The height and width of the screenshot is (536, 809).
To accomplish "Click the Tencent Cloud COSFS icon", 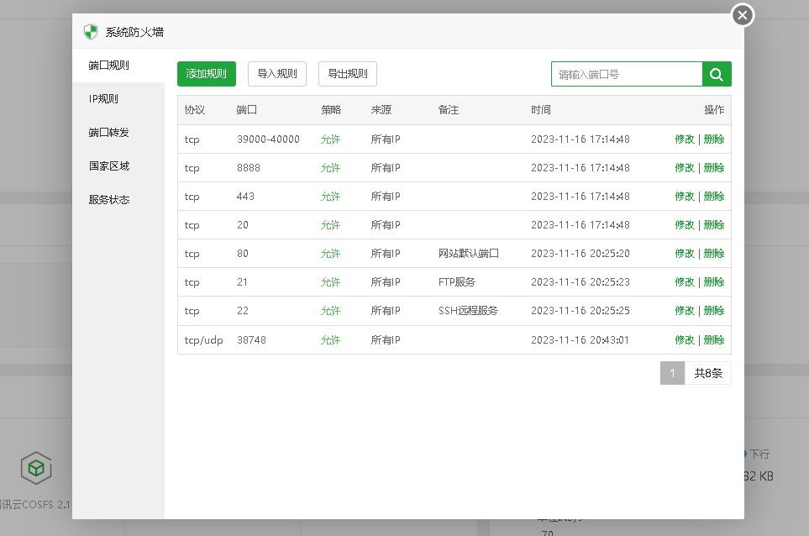I will [x=35, y=468].
